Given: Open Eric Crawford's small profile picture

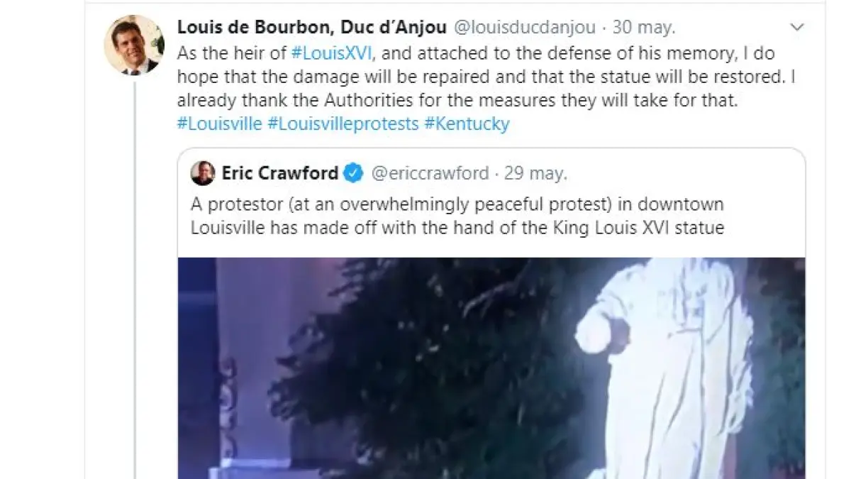Looking at the screenshot, I should [x=204, y=173].
